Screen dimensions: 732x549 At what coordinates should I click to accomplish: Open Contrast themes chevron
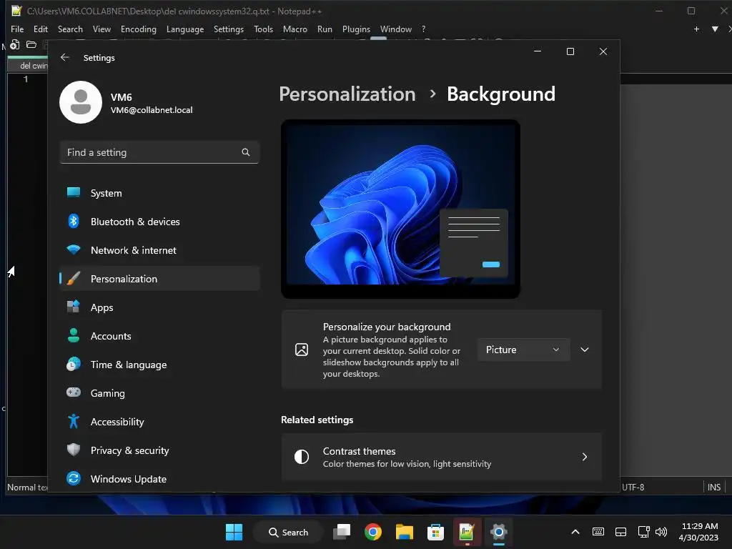point(585,457)
